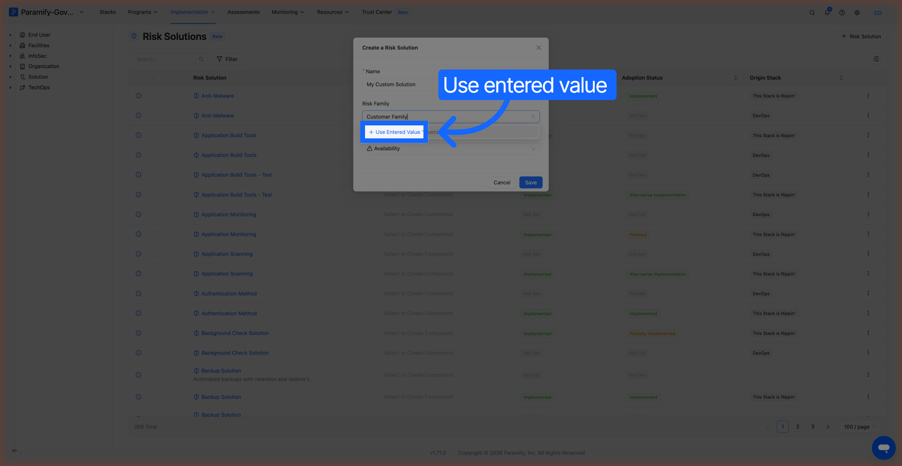
Task: Open the Programs menu
Action: click(x=143, y=12)
